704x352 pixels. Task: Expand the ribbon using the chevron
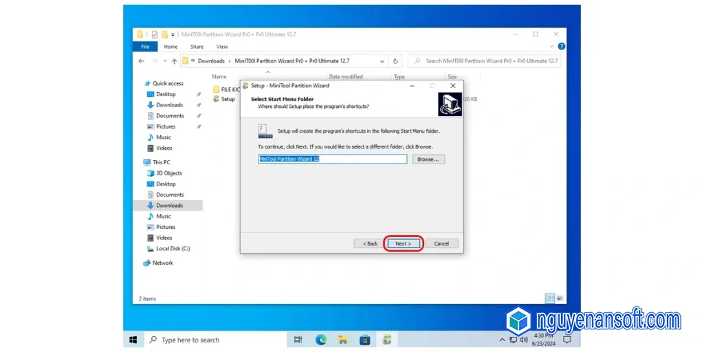click(x=552, y=47)
